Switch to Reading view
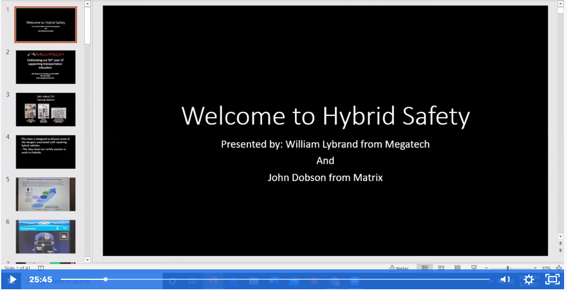This screenshot has width=567, height=291. pos(457,268)
